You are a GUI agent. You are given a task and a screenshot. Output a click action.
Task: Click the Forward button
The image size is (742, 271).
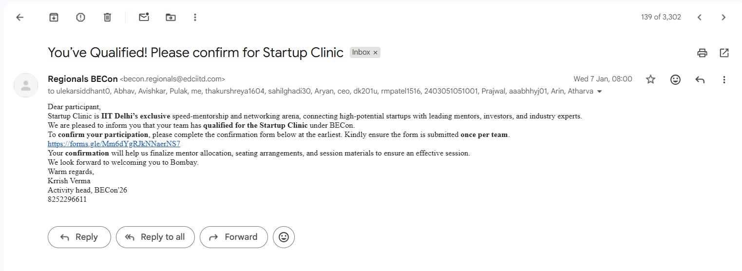(x=234, y=237)
